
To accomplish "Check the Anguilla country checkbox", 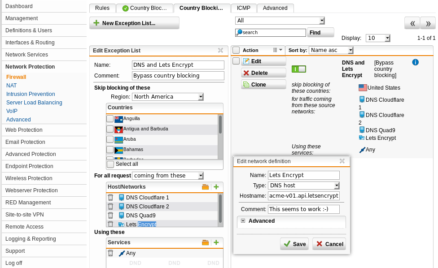I will point(110,119).
